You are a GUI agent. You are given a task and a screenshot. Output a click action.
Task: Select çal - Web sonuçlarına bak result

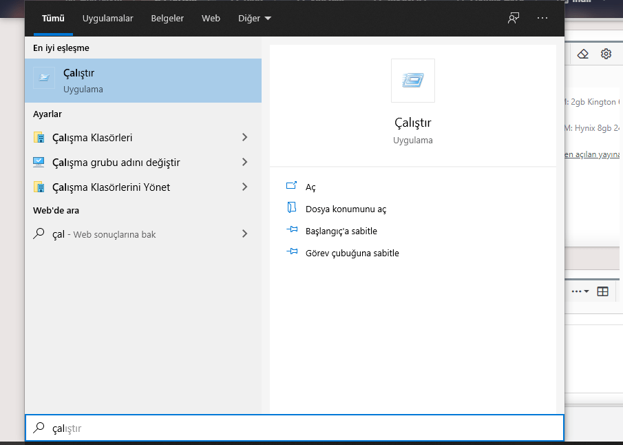(143, 234)
